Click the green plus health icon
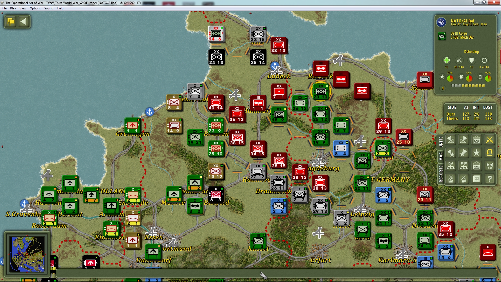This screenshot has height=282, width=501. 446,60
